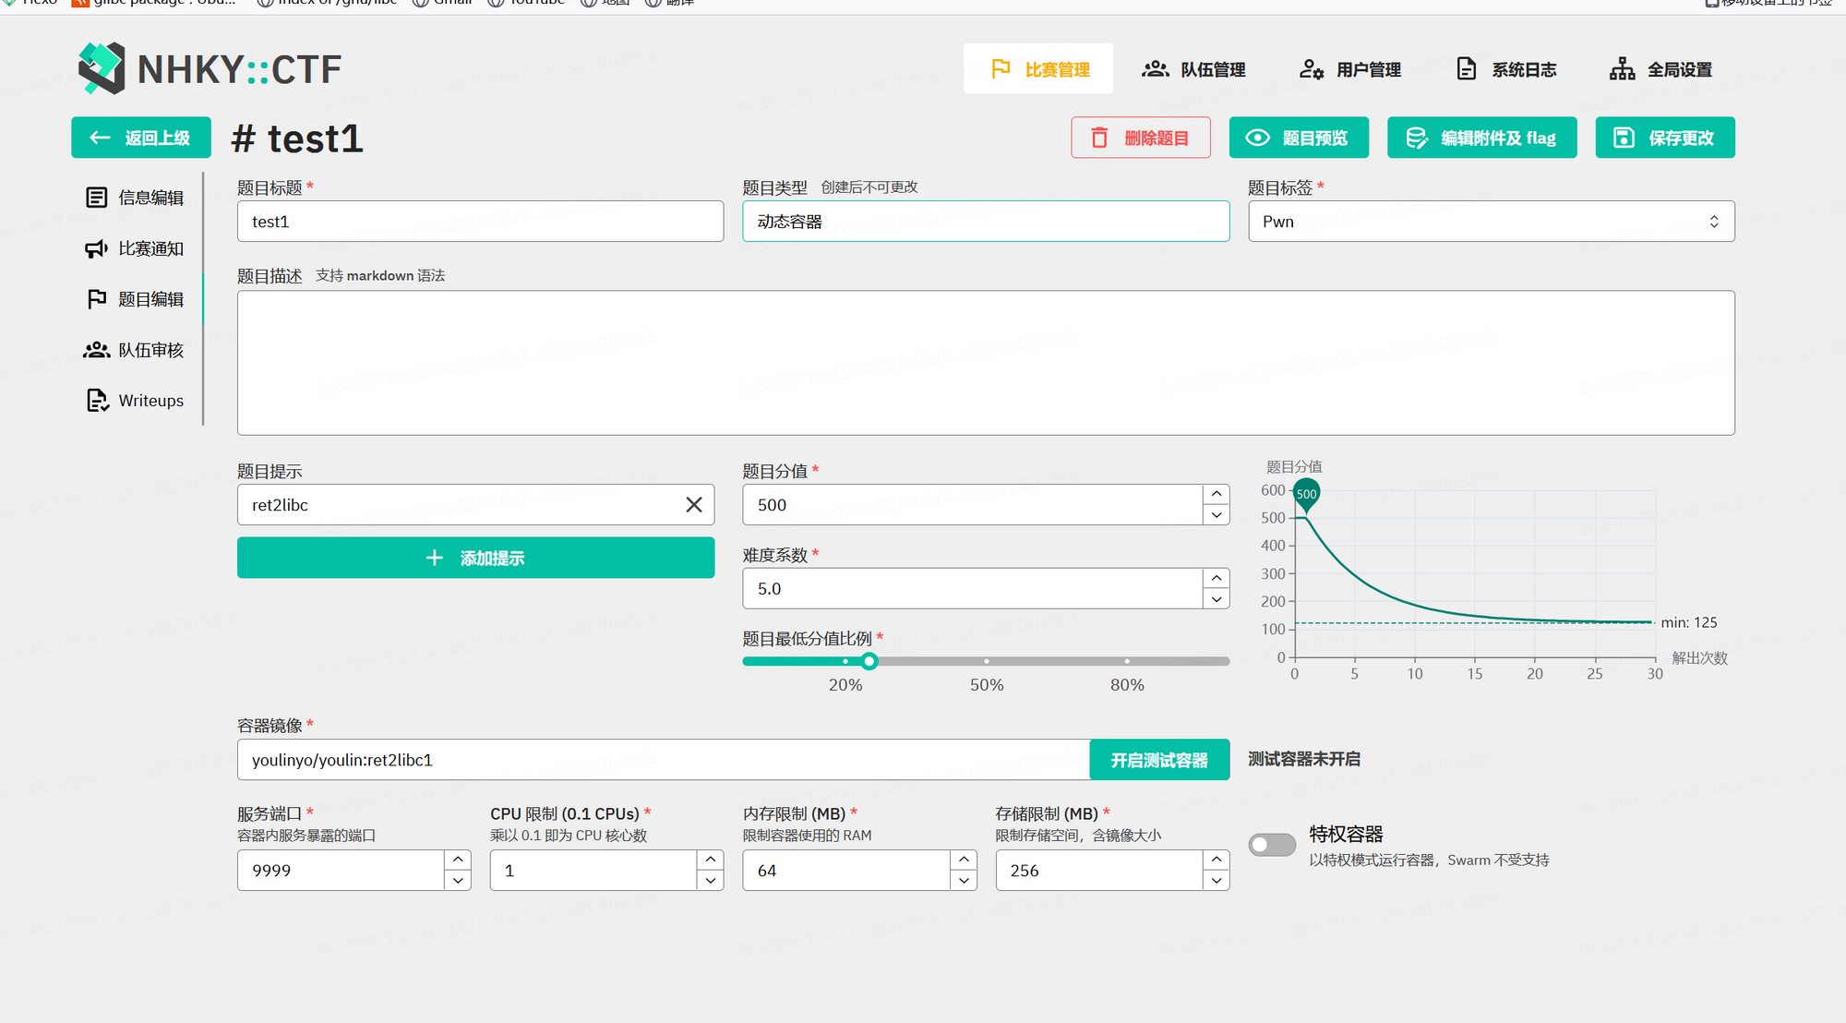Click the min: 125 chart label
This screenshot has width=1846, height=1023.
click(x=1689, y=622)
